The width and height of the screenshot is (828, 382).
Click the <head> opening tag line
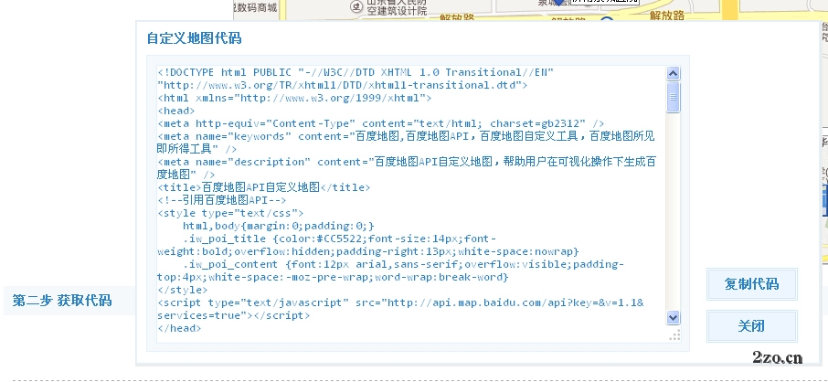click(x=176, y=111)
